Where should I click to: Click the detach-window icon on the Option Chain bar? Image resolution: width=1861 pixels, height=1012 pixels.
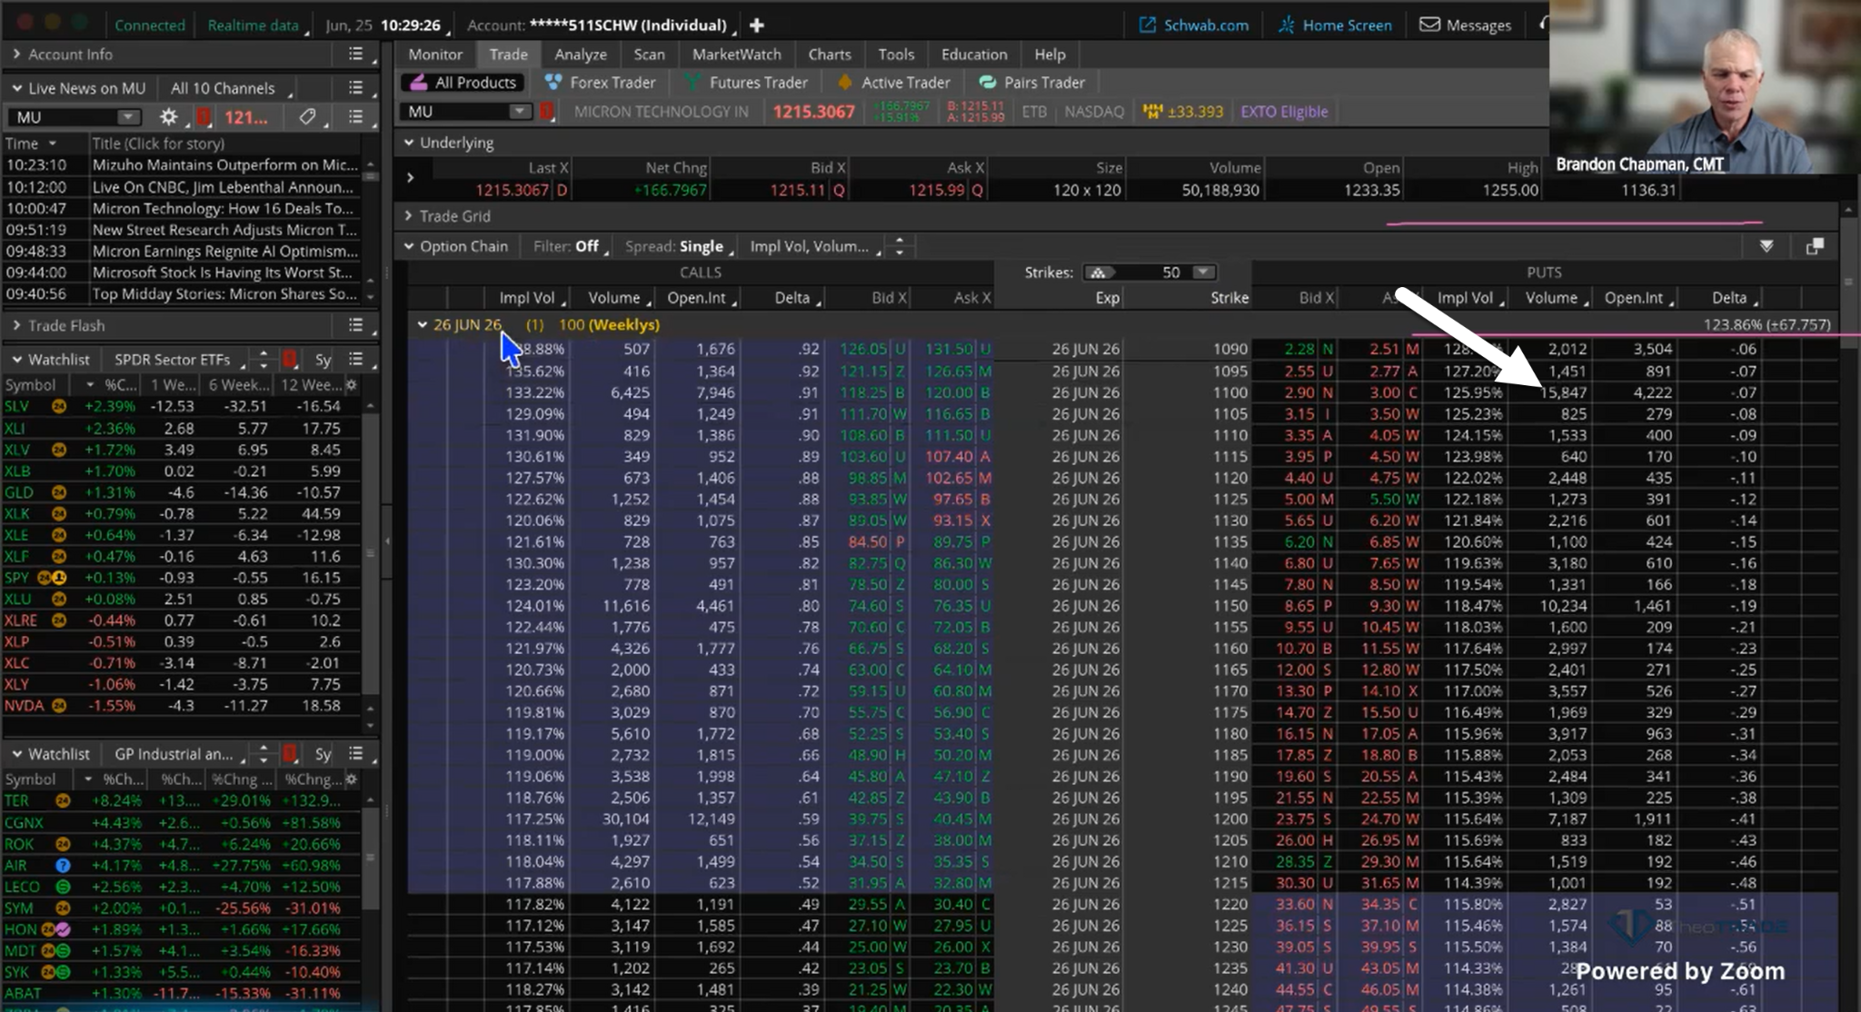tap(1815, 246)
